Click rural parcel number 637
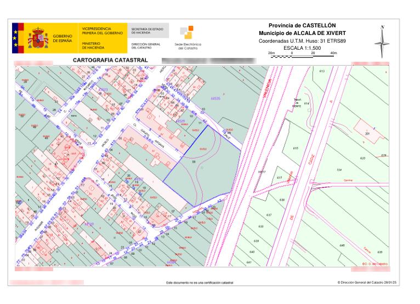Image resolution: width=420 pixels, height=304 pixels. 269,215
